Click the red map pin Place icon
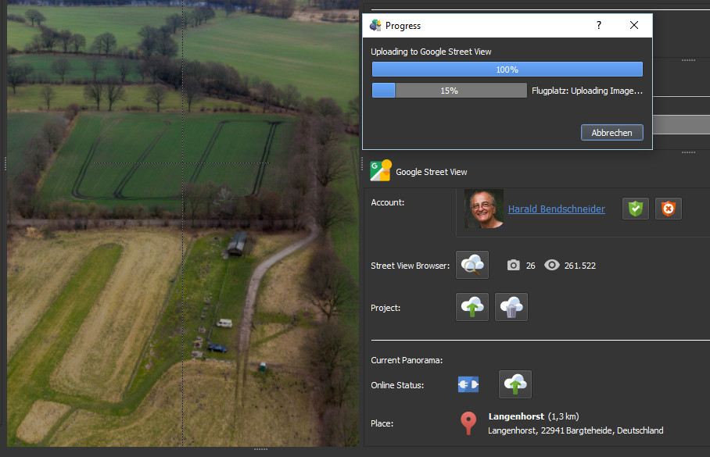710x457 pixels. (x=468, y=423)
